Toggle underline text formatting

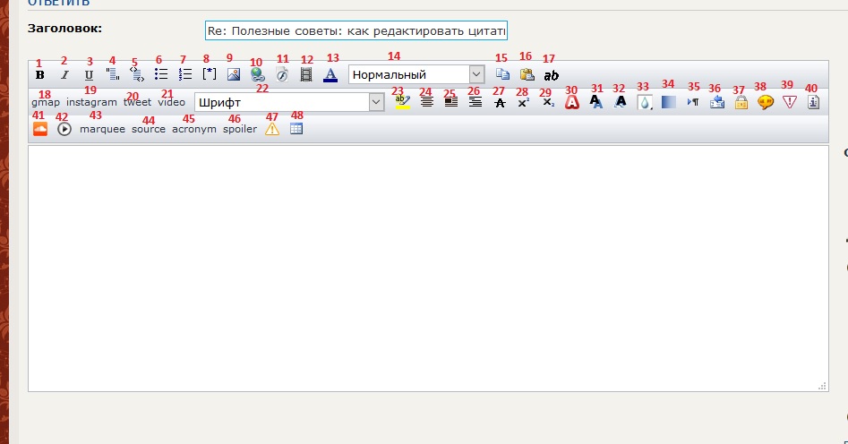tap(89, 75)
